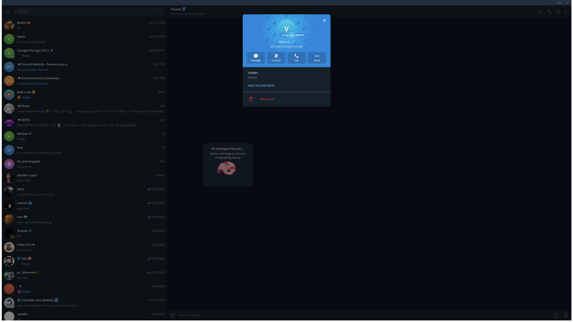Open Discord Restocks - flowservices.cc channel
Image resolution: width=573 pixels, height=322 pixels.
(84, 67)
